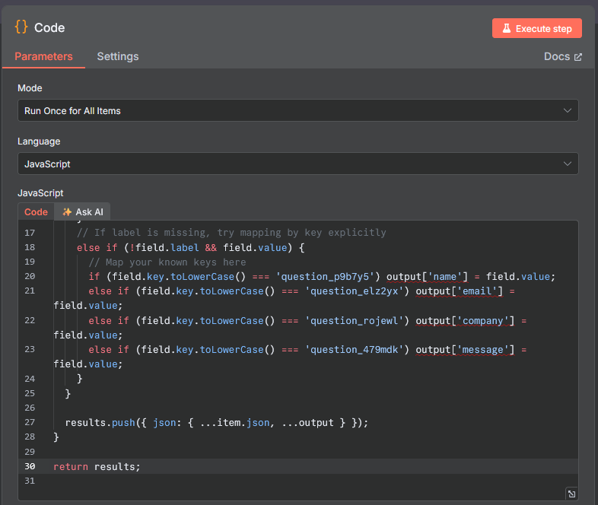The height and width of the screenshot is (505, 598).
Task: Click line number 27 in the gutter
Action: [30, 422]
